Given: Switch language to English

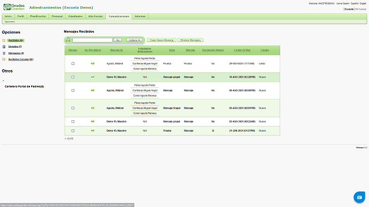Looking at the screenshot, I should tap(363, 3).
